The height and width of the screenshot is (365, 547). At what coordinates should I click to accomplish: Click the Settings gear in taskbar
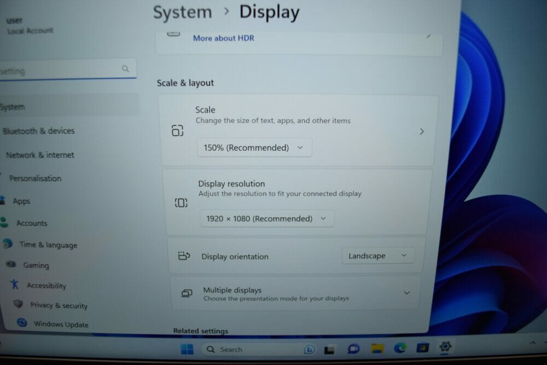point(445,346)
